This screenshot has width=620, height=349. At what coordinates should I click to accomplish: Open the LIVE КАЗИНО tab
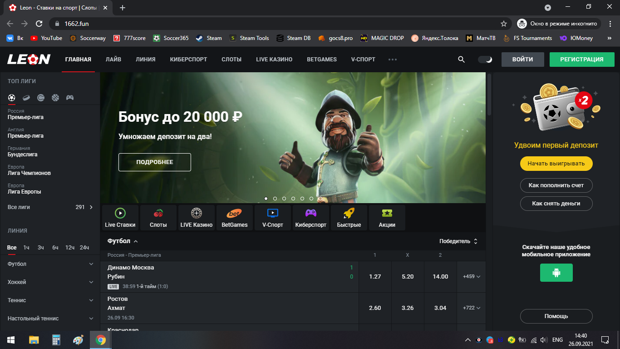coord(274,60)
